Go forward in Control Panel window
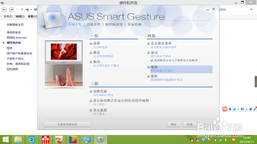The image size is (257, 144). coord(12,10)
